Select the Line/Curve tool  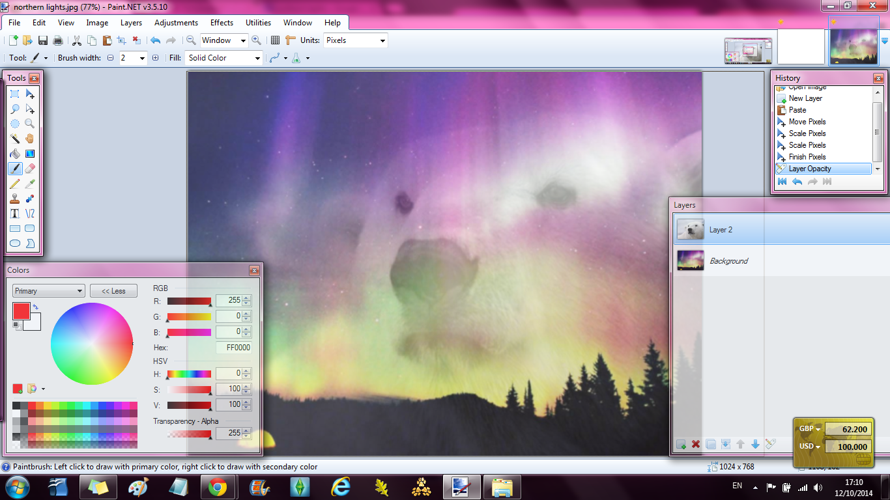pos(30,214)
